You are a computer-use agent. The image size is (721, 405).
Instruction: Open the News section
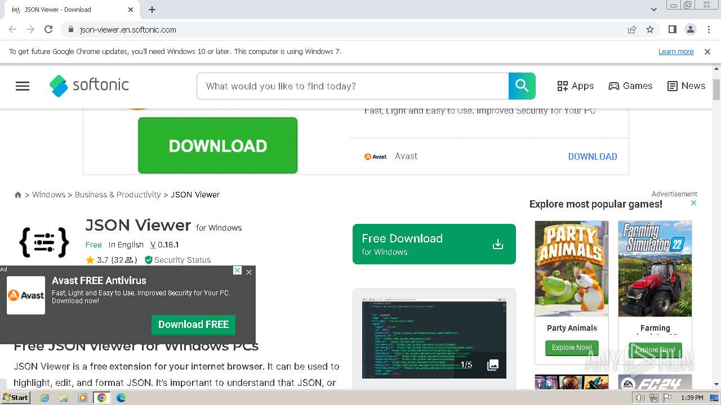coord(686,86)
